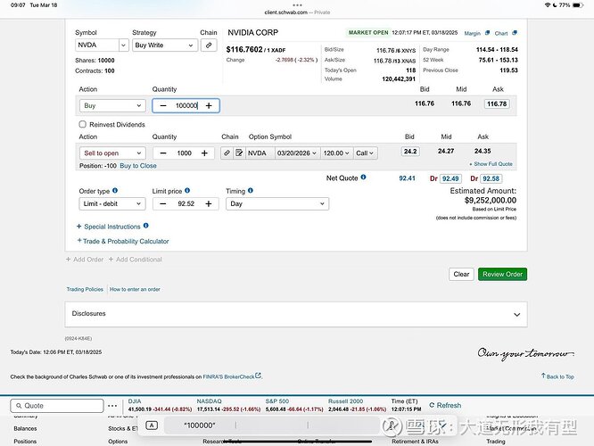
Task: Open the Order type info icon
Action: (x=115, y=191)
